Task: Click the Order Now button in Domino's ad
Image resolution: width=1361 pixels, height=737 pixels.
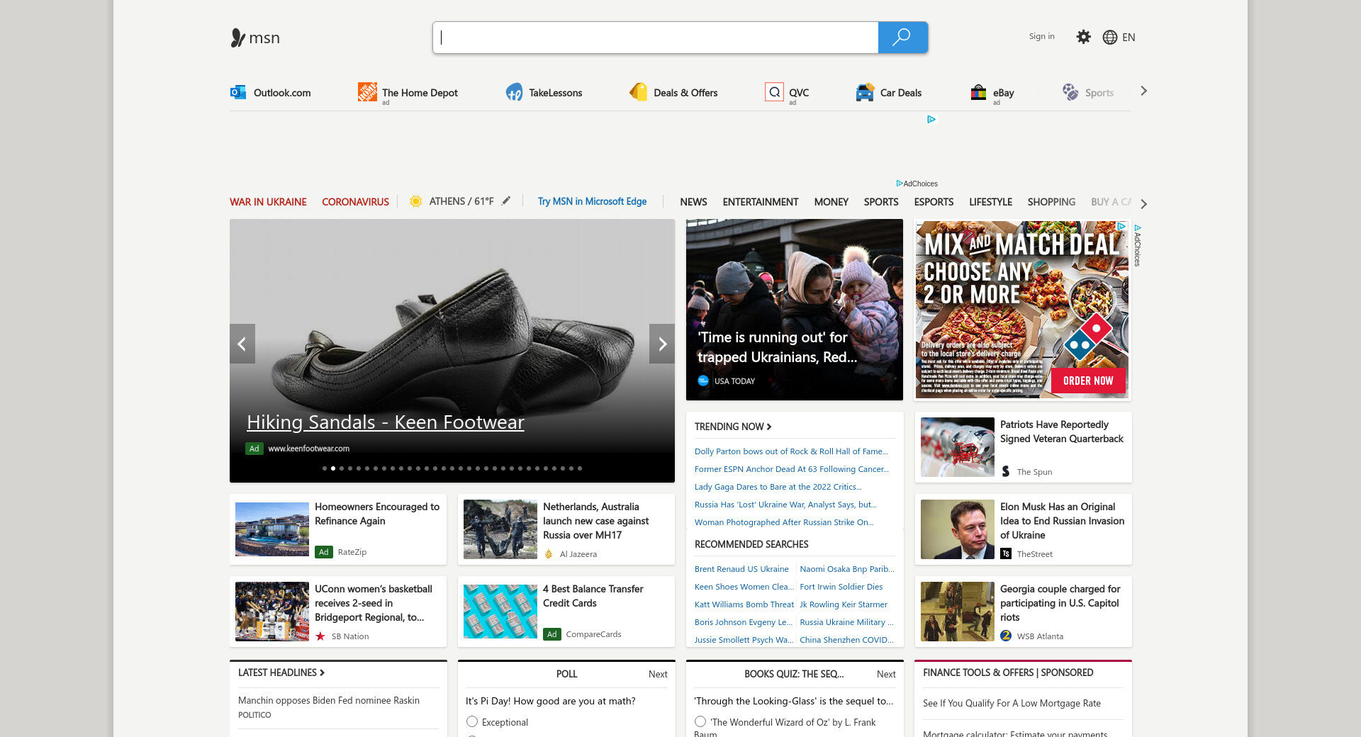Action: click(1087, 381)
